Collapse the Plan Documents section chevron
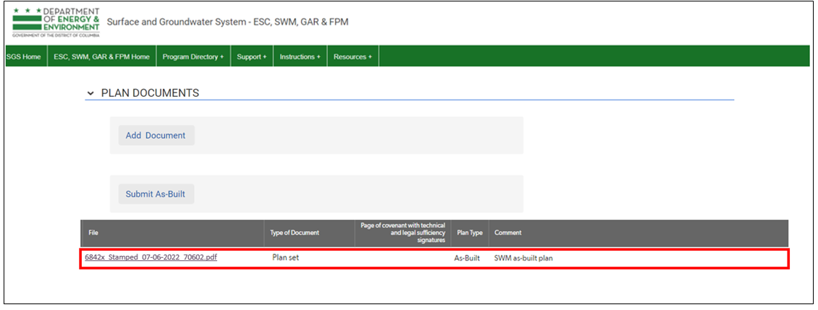The width and height of the screenshot is (818, 310). point(90,94)
